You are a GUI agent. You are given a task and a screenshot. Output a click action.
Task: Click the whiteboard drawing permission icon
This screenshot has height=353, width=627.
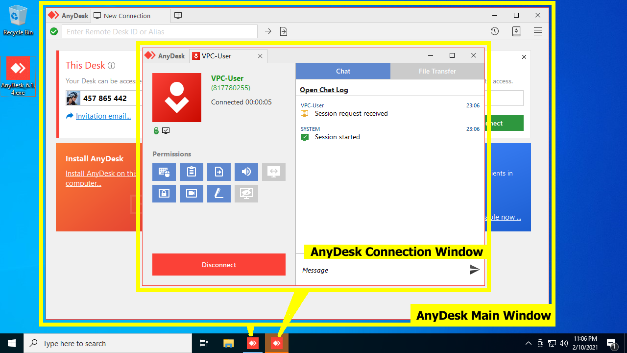tap(219, 194)
